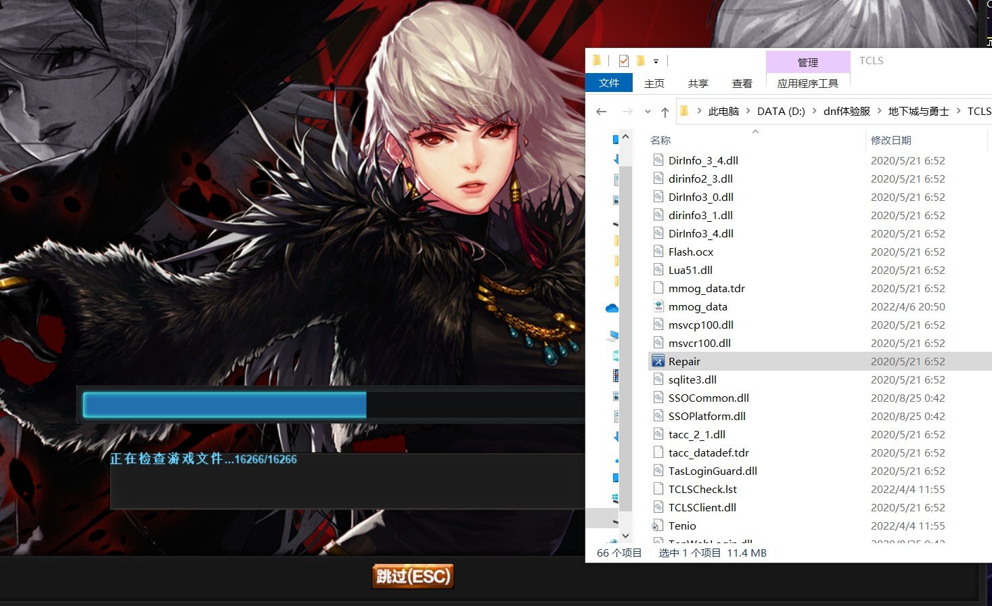Navigate to 地下城与勇士 in the breadcrumb
The image size is (992, 606).
918,111
